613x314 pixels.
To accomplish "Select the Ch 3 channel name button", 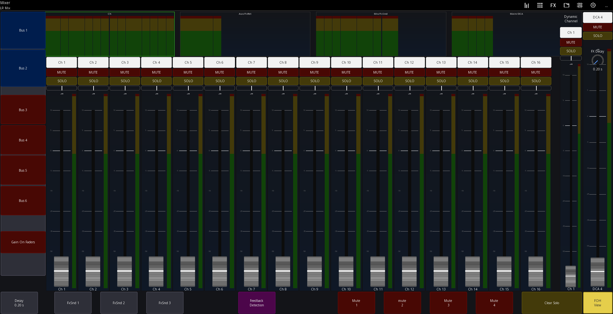I will click(125, 62).
